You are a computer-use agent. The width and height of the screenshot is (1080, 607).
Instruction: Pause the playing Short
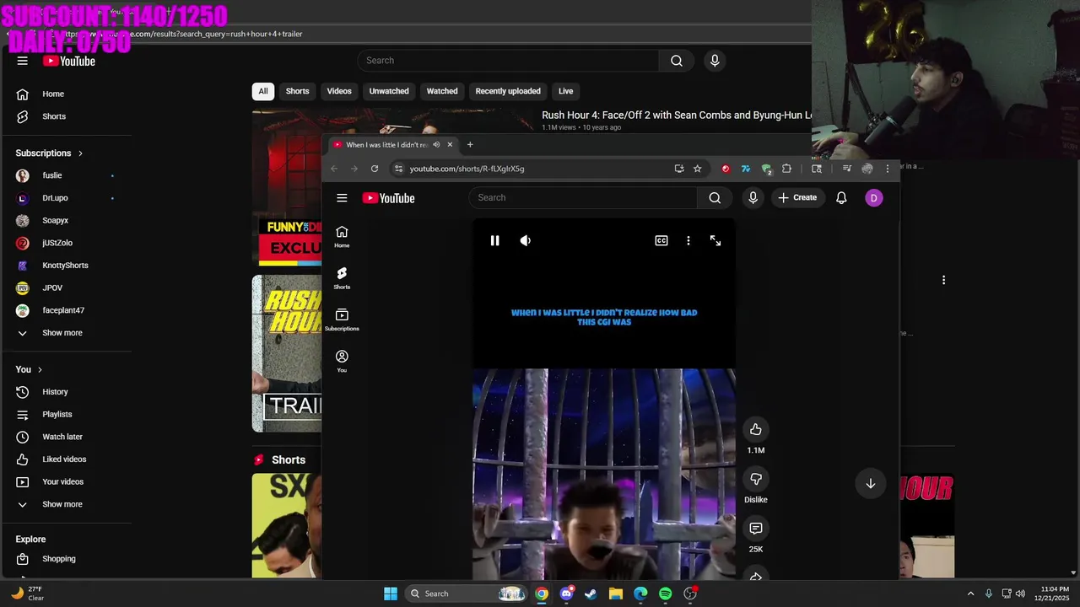494,240
